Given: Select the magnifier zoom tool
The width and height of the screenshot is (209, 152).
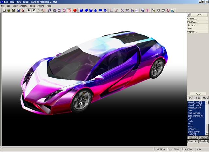Looking at the screenshot, I should tap(154, 10).
